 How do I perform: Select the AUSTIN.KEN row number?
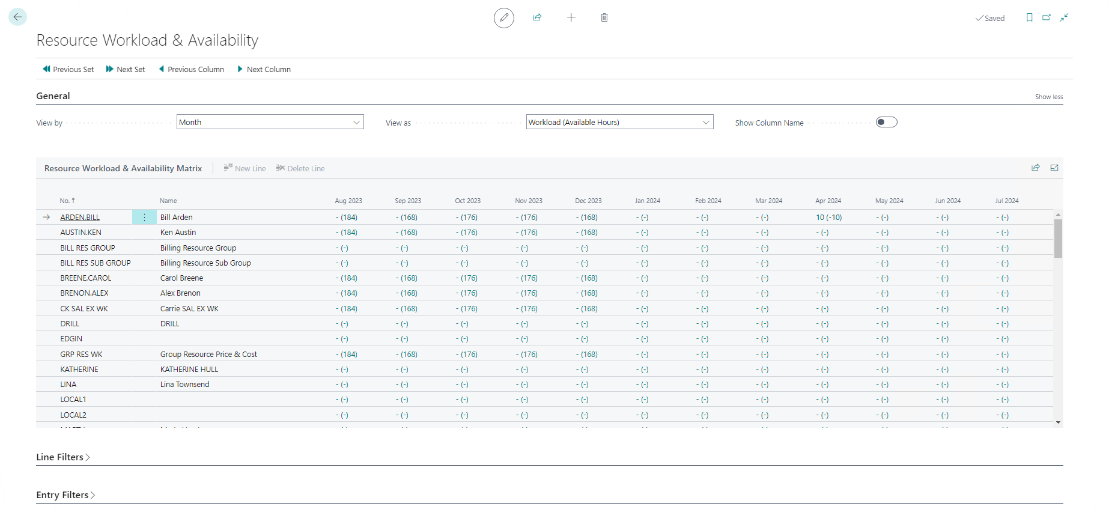tap(81, 233)
